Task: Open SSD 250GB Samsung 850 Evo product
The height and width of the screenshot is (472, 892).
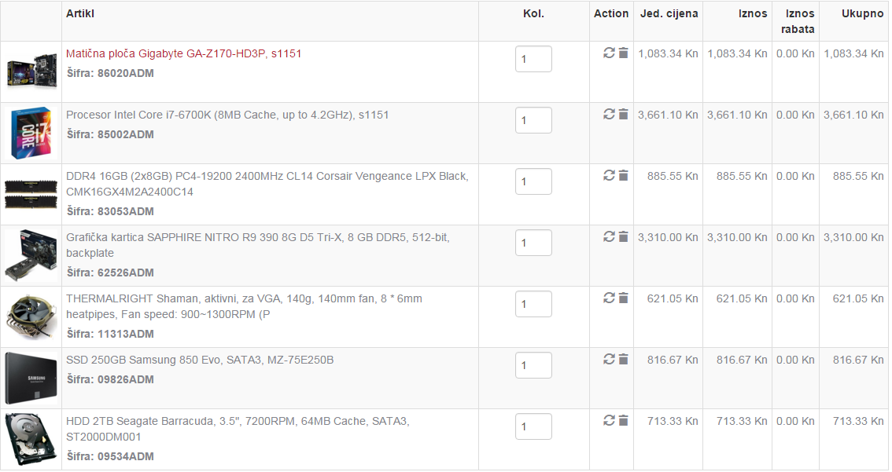Action: (x=200, y=360)
